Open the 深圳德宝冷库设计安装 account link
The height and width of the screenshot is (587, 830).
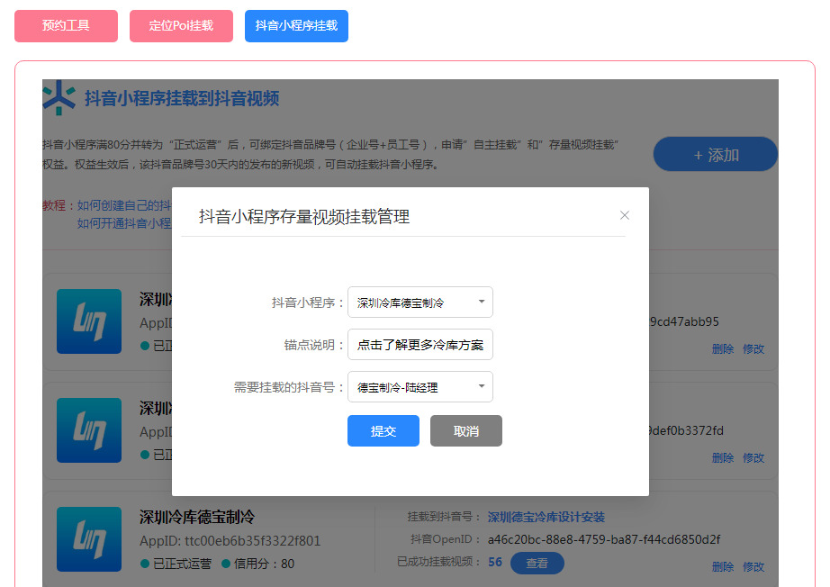[x=546, y=517]
